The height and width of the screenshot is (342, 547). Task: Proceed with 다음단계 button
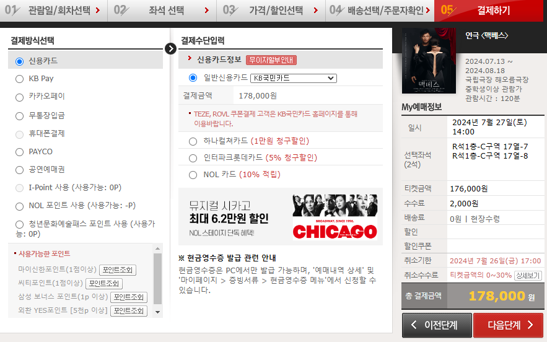pyautogui.click(x=508, y=325)
